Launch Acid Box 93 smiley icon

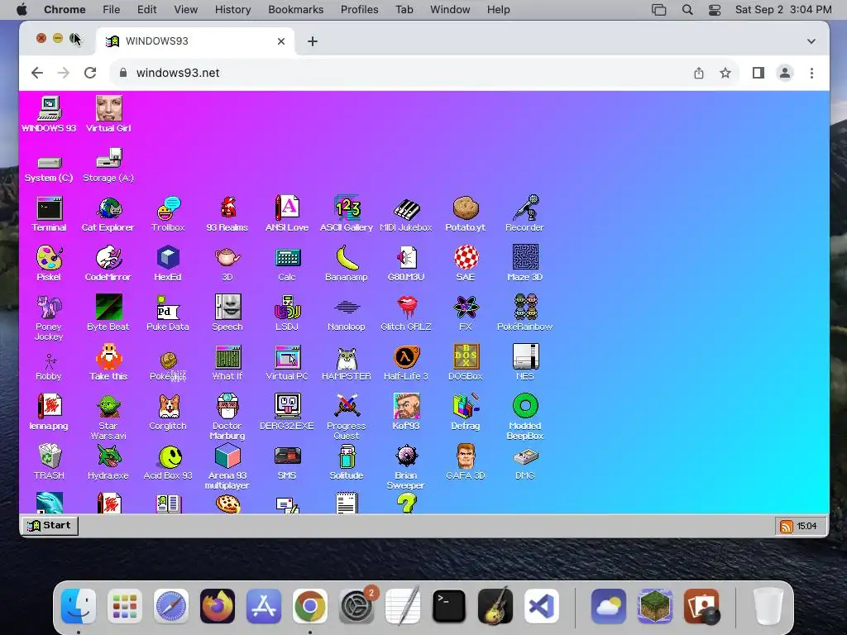[x=168, y=463]
